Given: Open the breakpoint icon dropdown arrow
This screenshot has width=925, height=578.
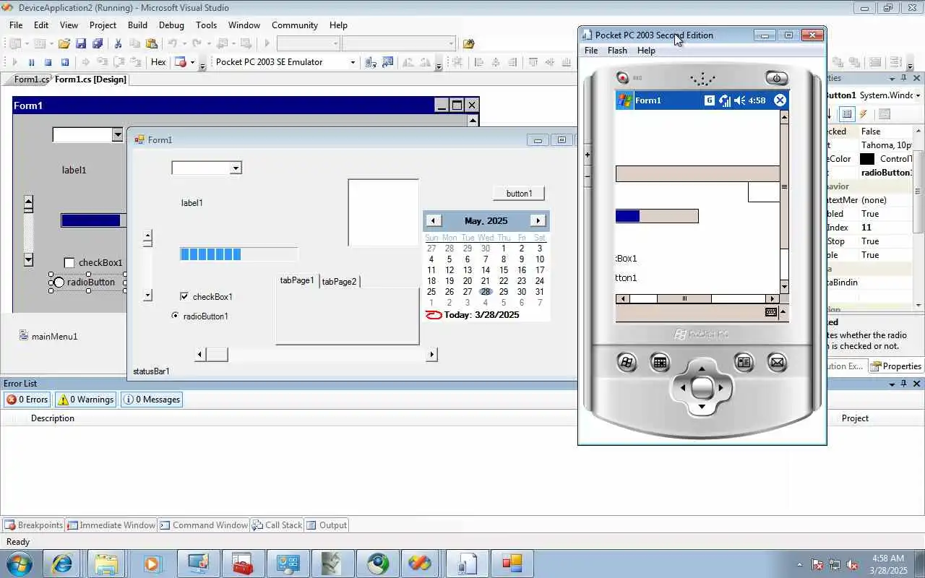Looking at the screenshot, I should (x=192, y=62).
